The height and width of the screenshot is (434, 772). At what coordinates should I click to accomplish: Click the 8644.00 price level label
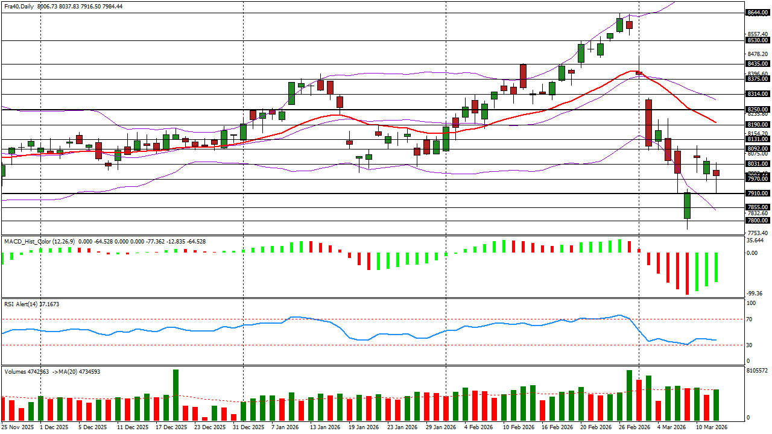756,13
